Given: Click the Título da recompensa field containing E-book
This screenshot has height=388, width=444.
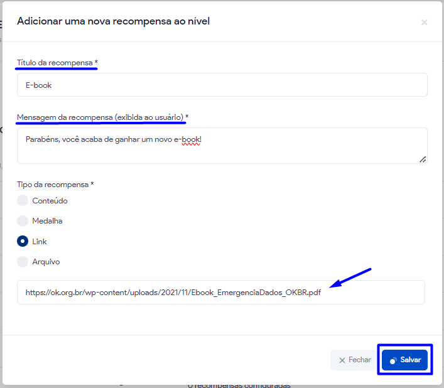Looking at the screenshot, I should point(222,85).
